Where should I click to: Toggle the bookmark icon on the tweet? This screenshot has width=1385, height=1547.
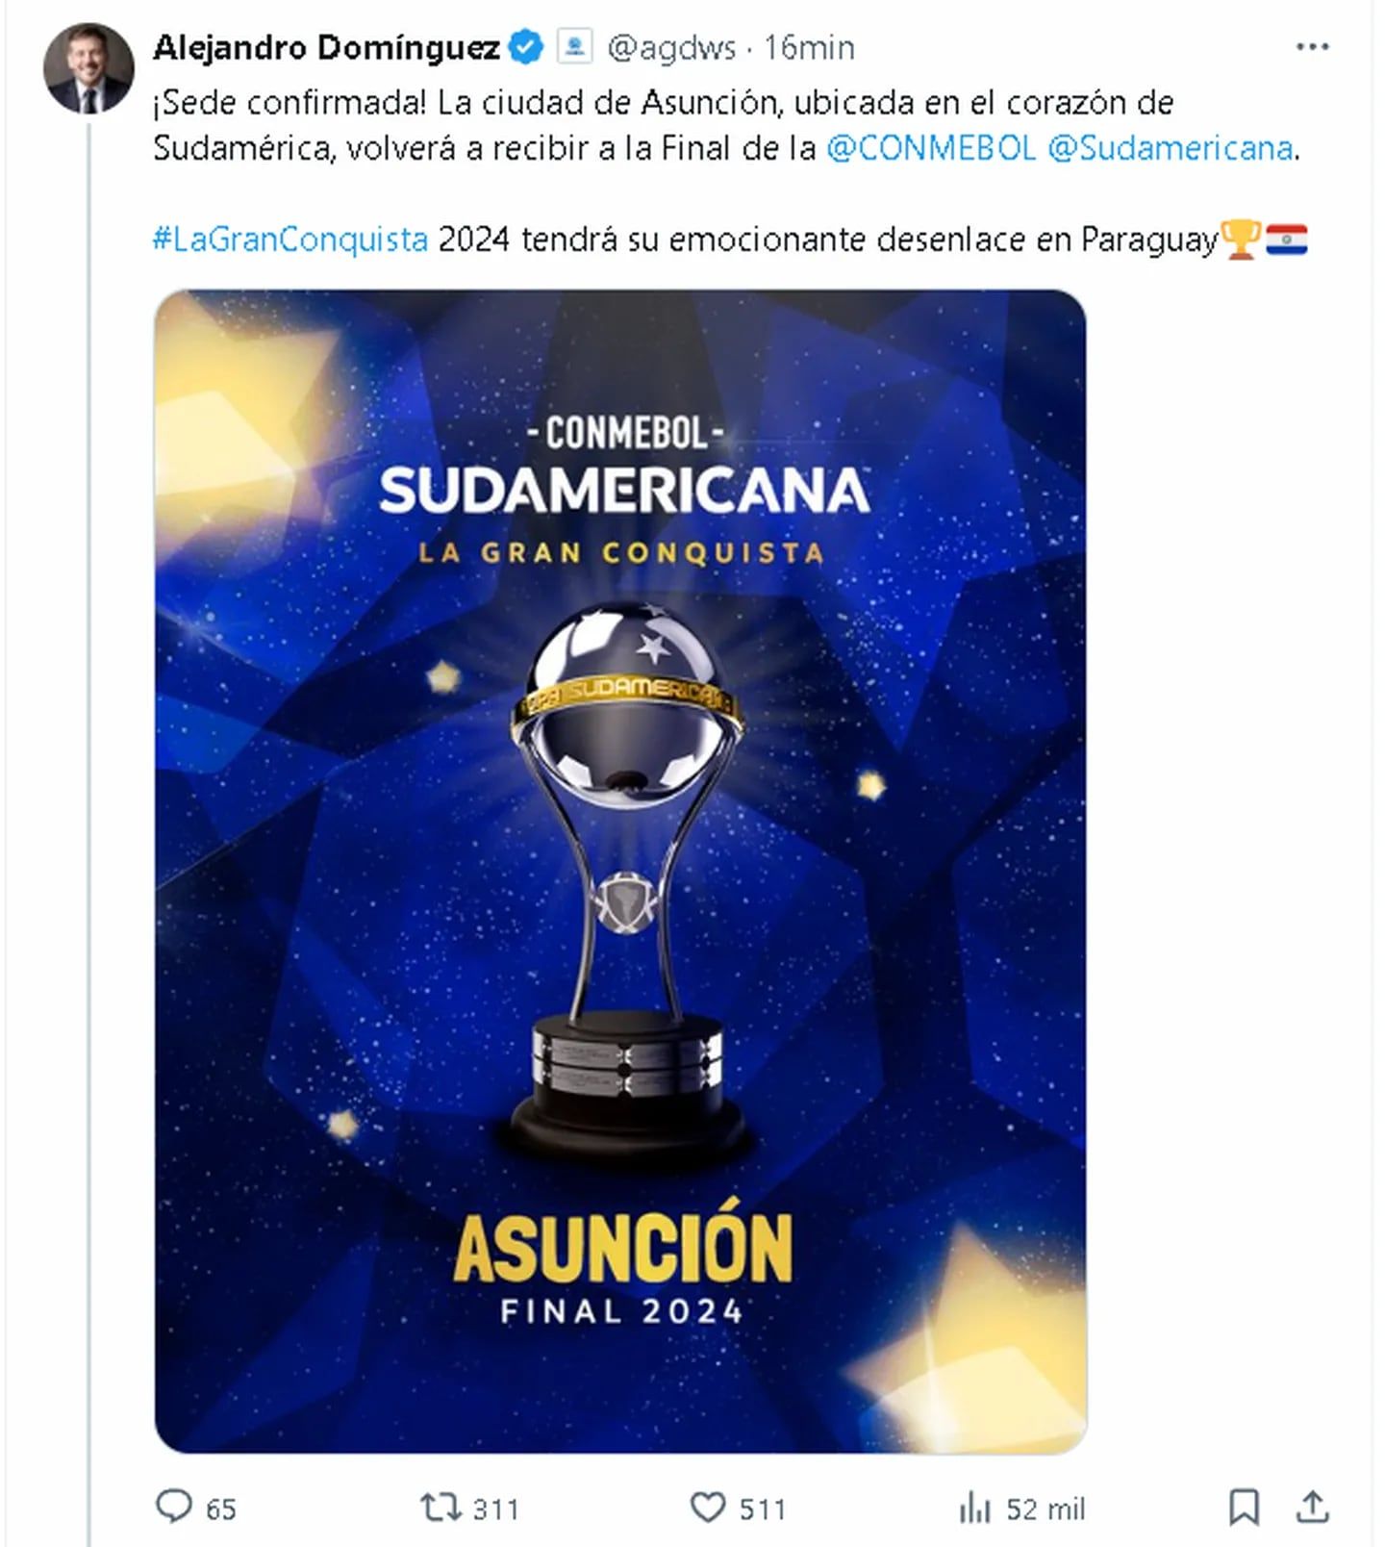1244,1508
